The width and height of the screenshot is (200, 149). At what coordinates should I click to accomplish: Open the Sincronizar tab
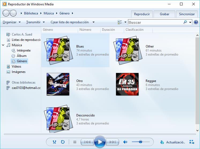pyautogui.click(x=187, y=14)
